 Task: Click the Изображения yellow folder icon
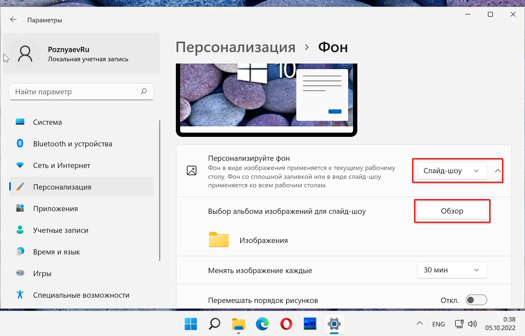point(219,240)
